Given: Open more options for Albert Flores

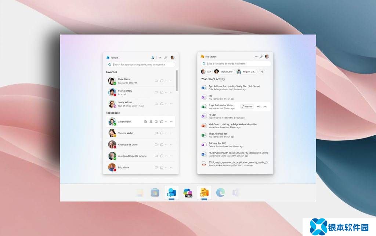Looking at the screenshot, I should point(171,122).
